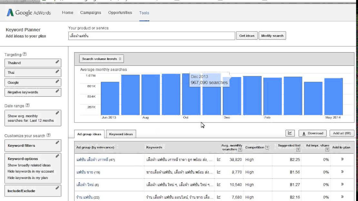Edit Include/Exclude pencil icon

tap(57, 188)
